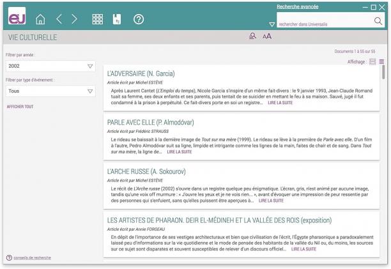Screen dimensions: 391x269
Task: Close the Universalis window
Action: click(x=382, y=7)
